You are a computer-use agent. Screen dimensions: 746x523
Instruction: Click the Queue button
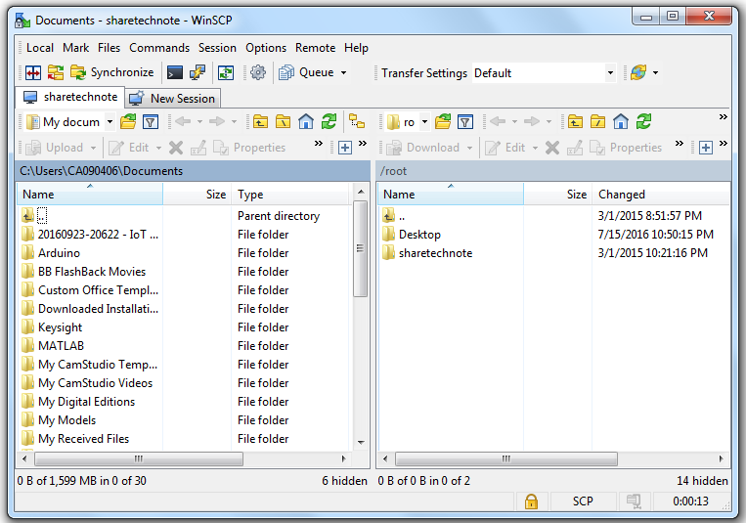pyautogui.click(x=306, y=72)
